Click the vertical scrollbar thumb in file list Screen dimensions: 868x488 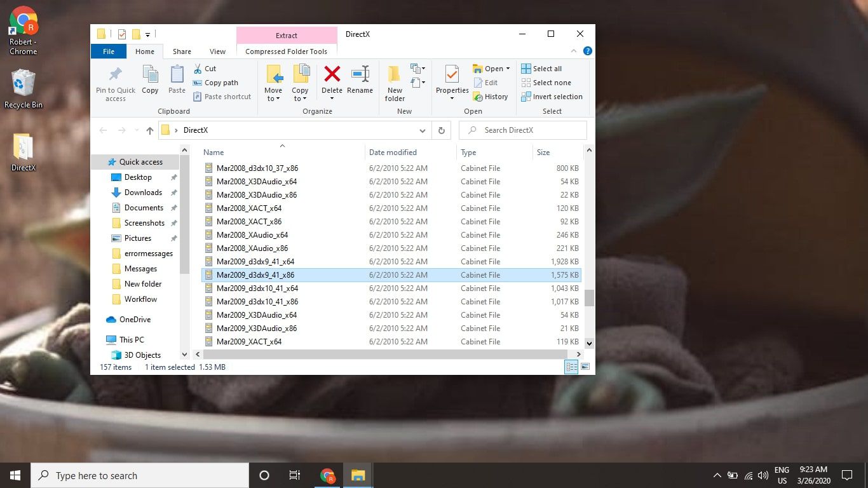click(589, 297)
